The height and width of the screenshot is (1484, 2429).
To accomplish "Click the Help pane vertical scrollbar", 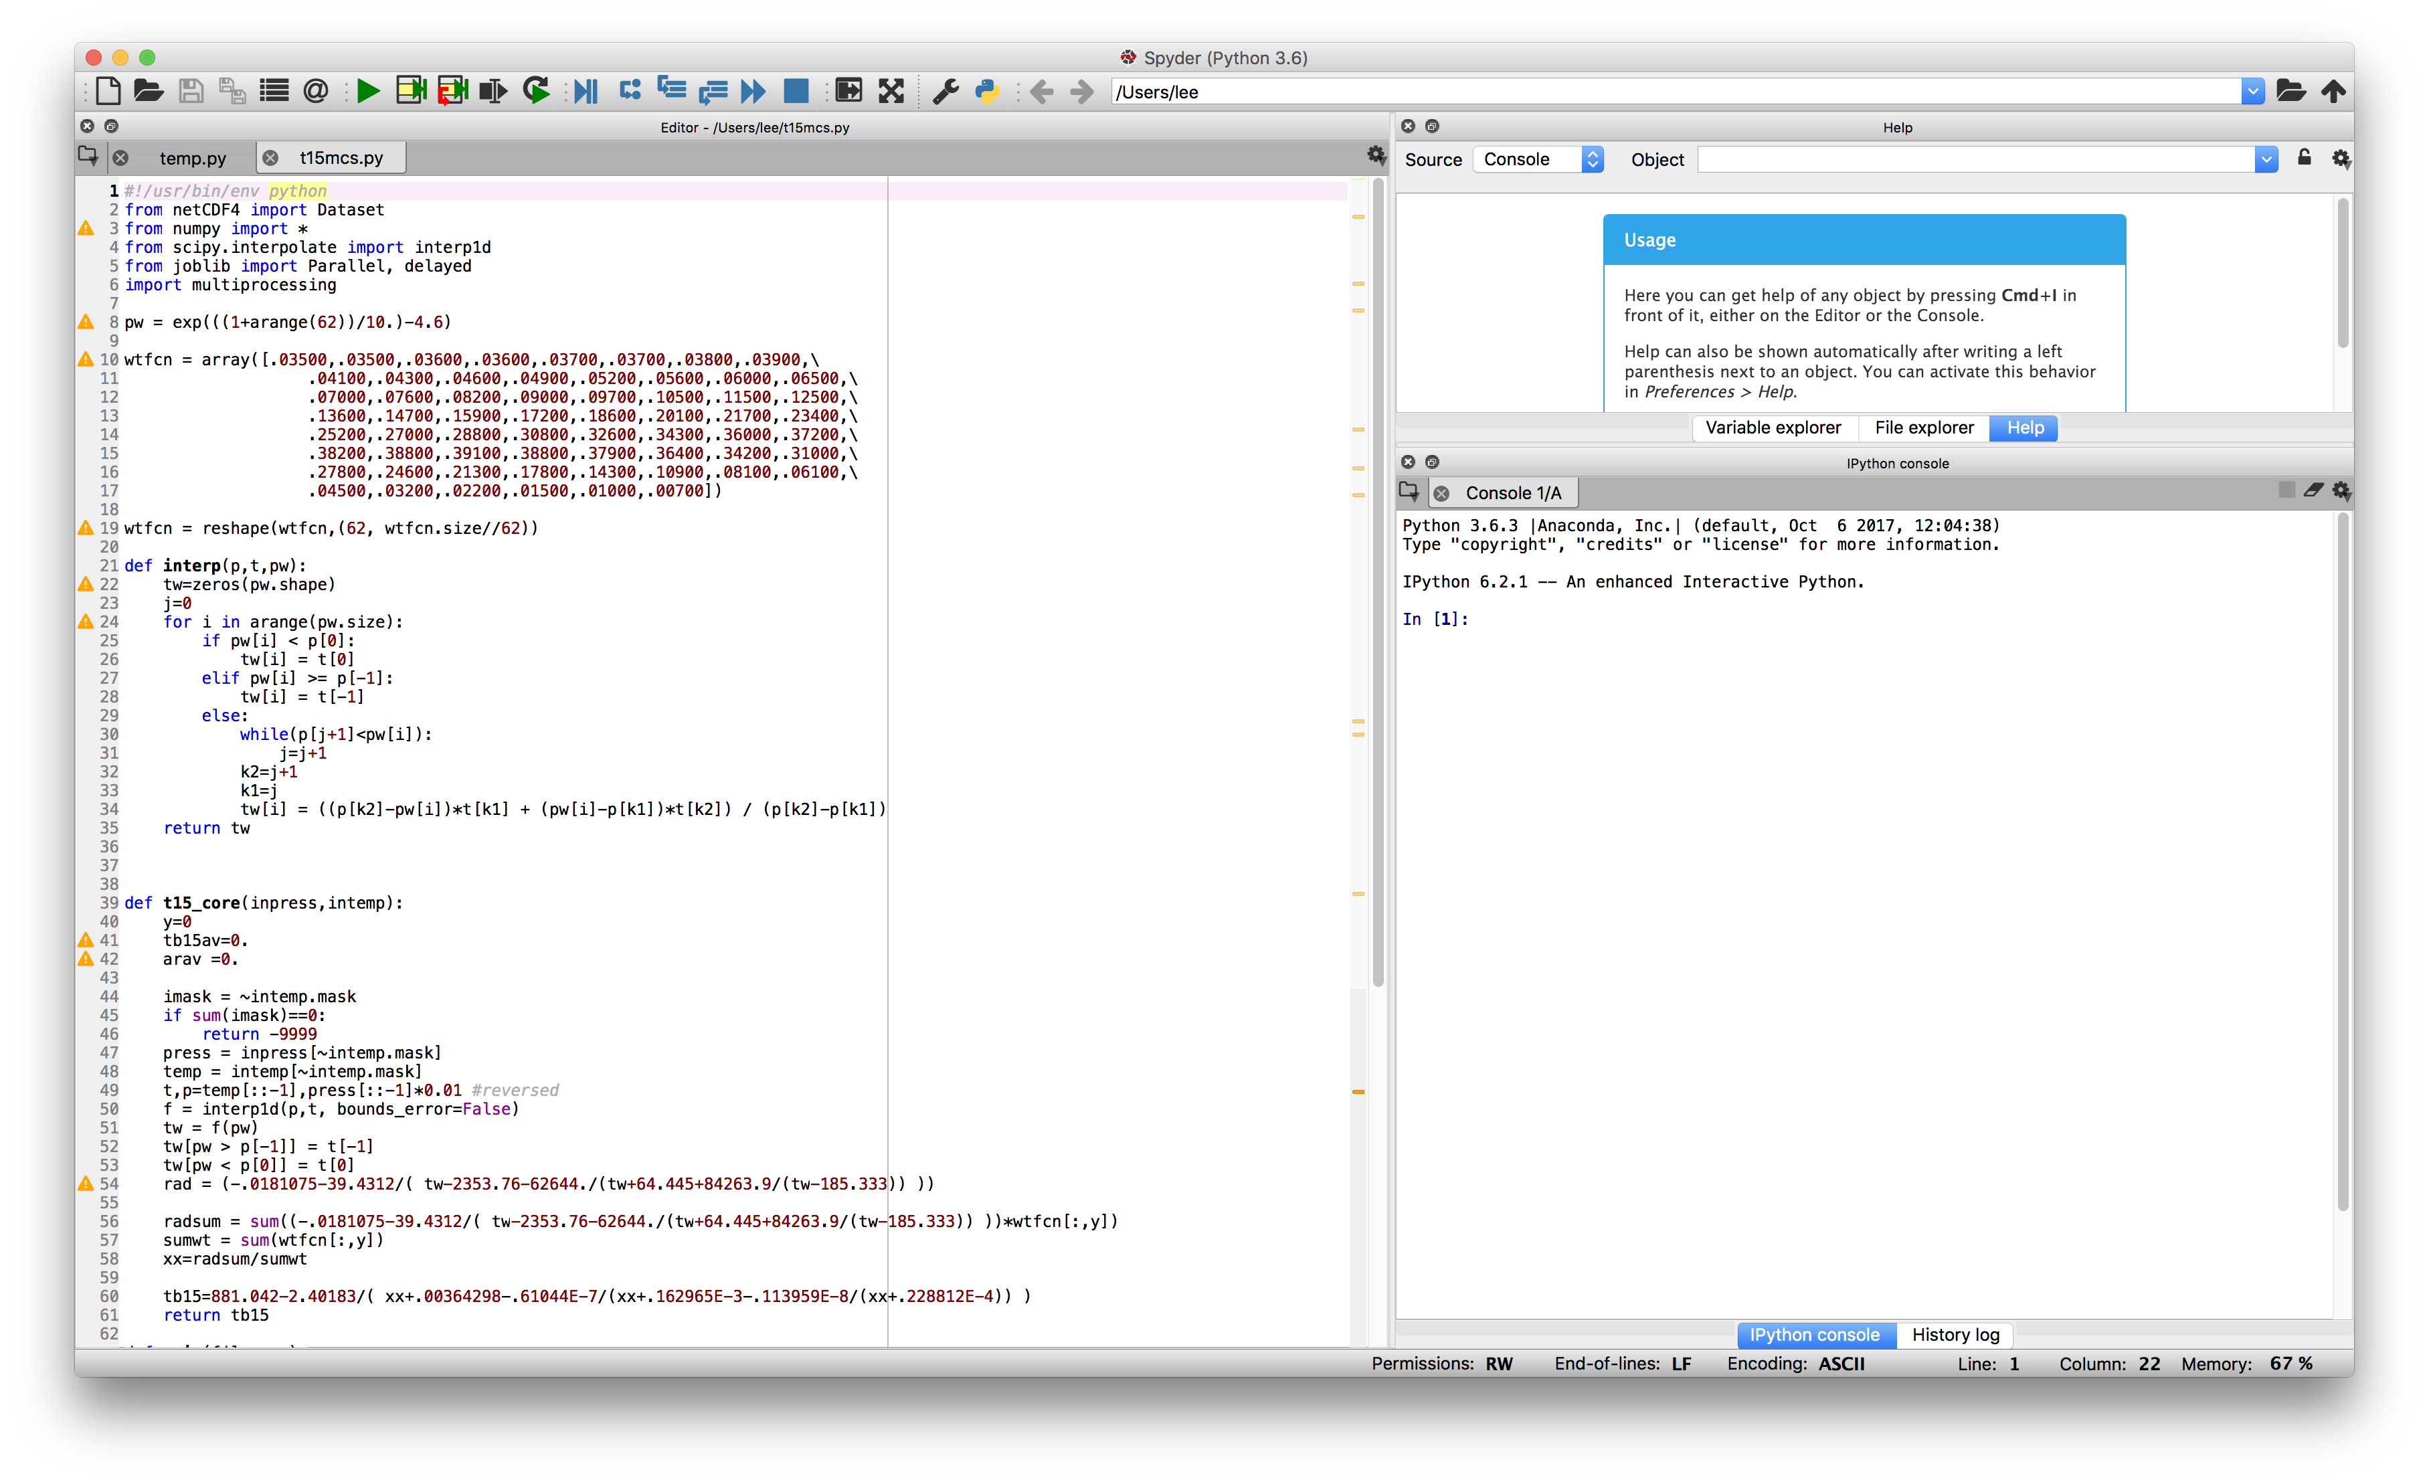I will (2343, 272).
